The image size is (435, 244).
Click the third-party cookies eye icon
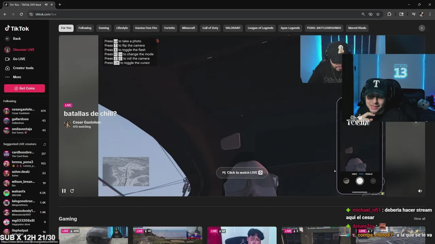pos(371,14)
